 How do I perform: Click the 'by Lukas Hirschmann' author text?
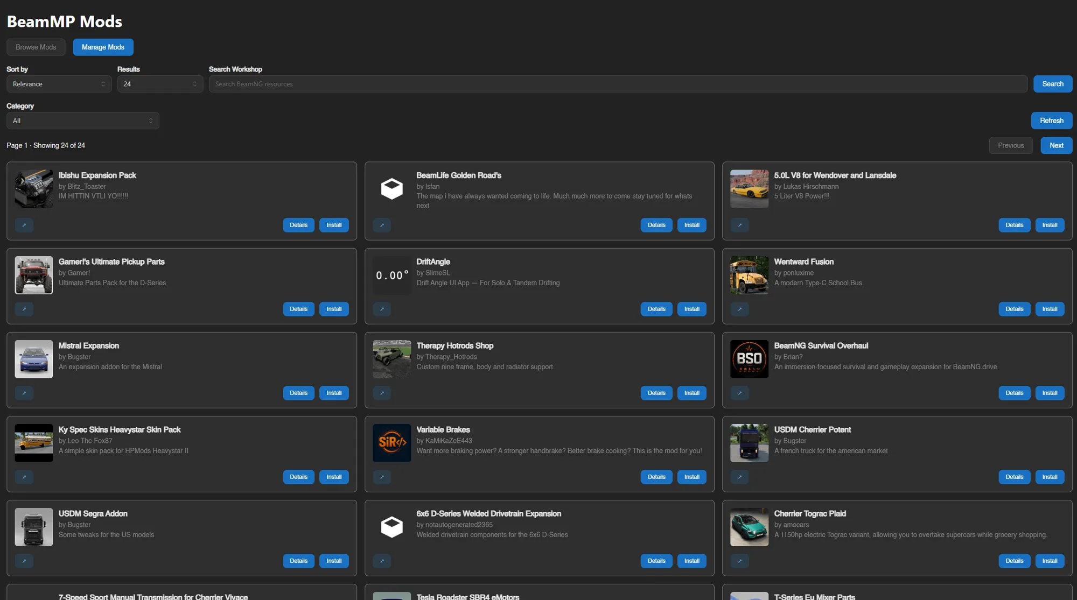806,187
